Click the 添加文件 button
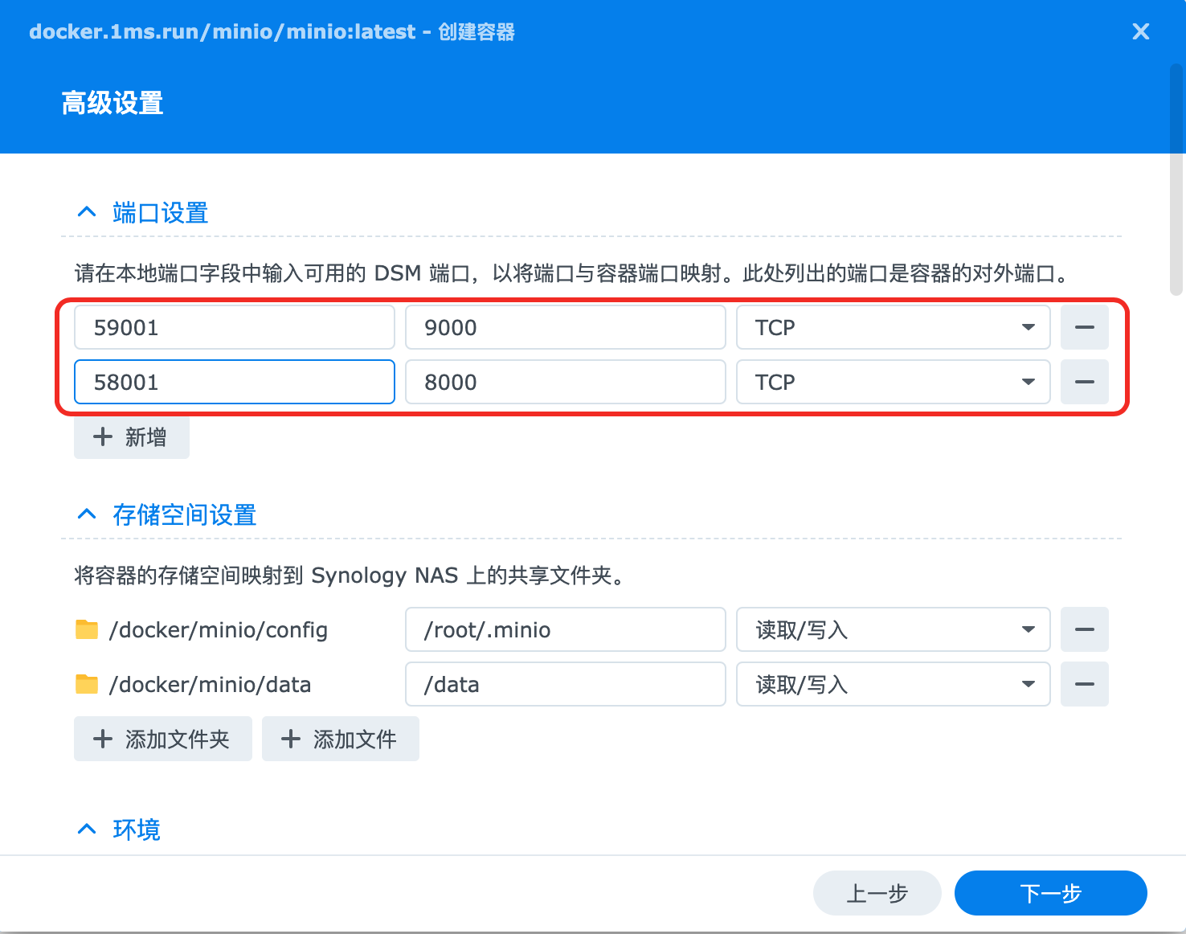 tap(340, 739)
